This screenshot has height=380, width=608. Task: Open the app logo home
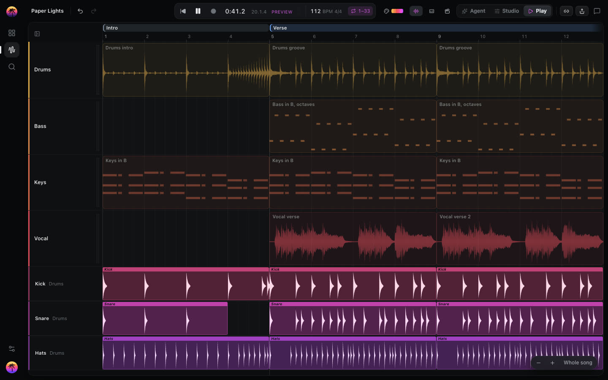click(x=12, y=11)
